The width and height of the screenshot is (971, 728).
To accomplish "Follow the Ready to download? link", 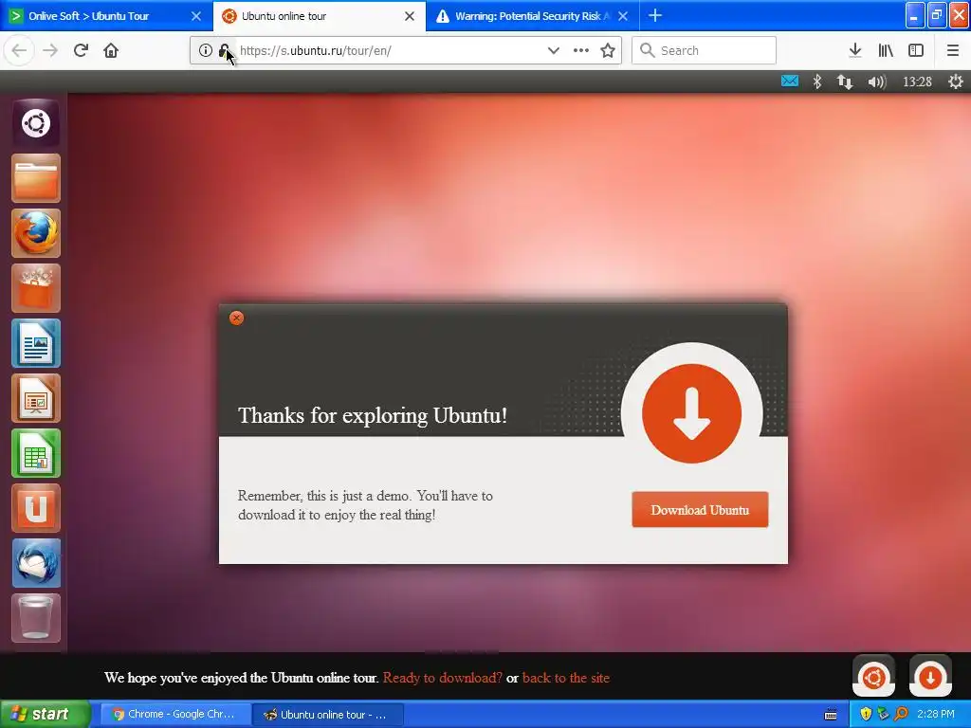I will click(x=443, y=678).
